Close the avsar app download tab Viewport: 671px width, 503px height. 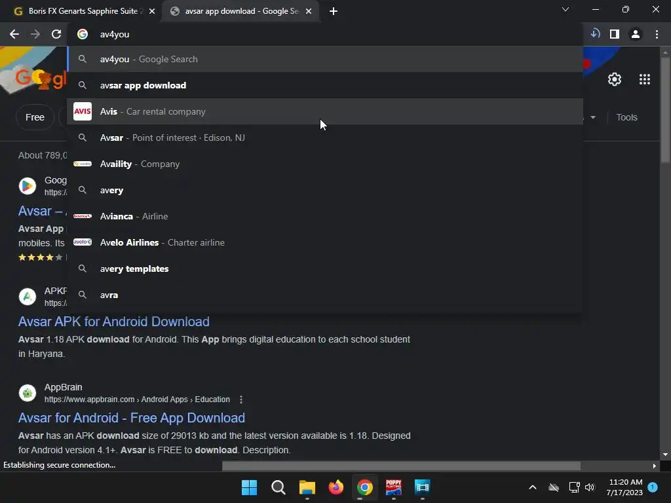click(x=309, y=11)
